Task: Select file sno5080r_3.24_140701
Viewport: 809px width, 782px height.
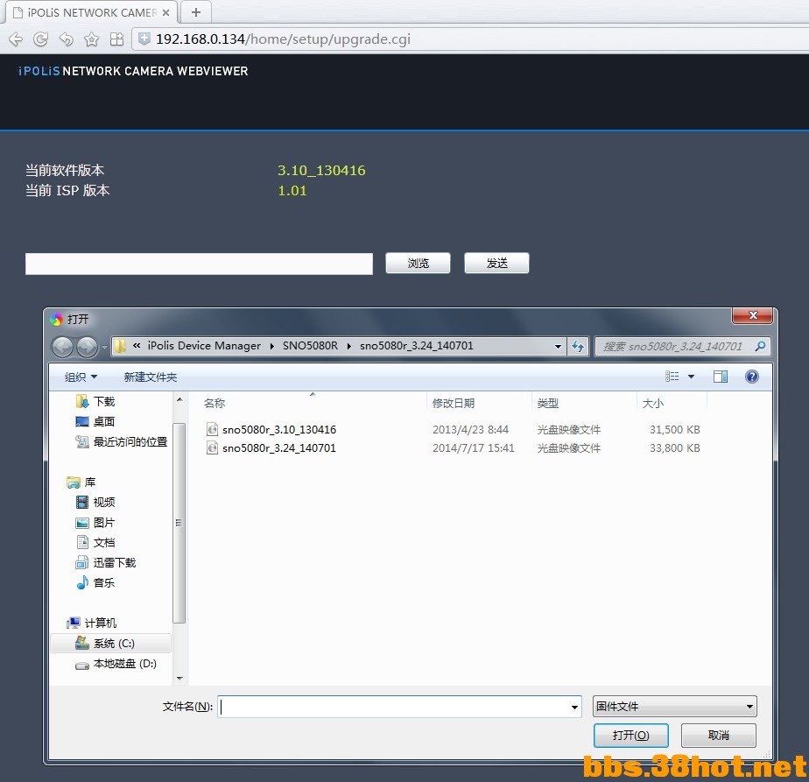Action: pos(279,448)
